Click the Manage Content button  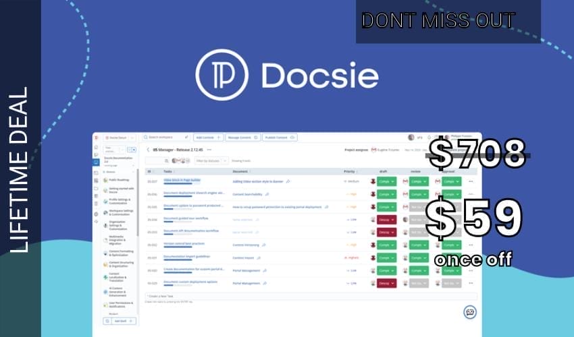(x=242, y=137)
